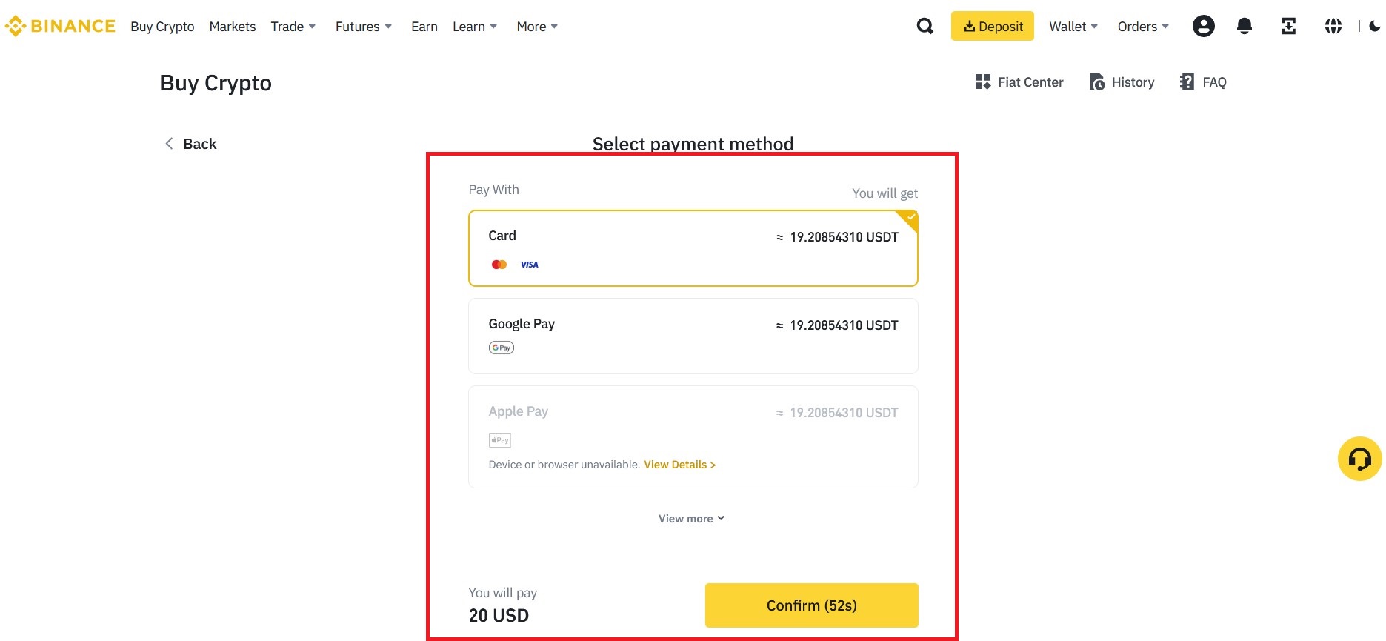Open the download app scan icon

coord(1289,27)
